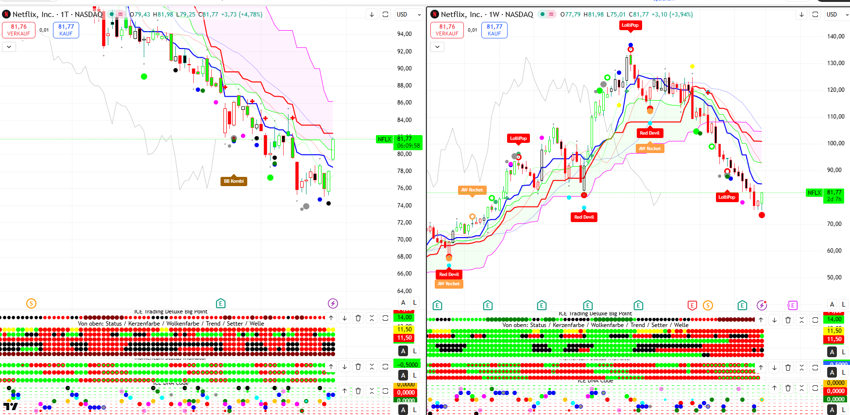
Task: Open USD currency dropdown on left chart
Action: pos(408,15)
